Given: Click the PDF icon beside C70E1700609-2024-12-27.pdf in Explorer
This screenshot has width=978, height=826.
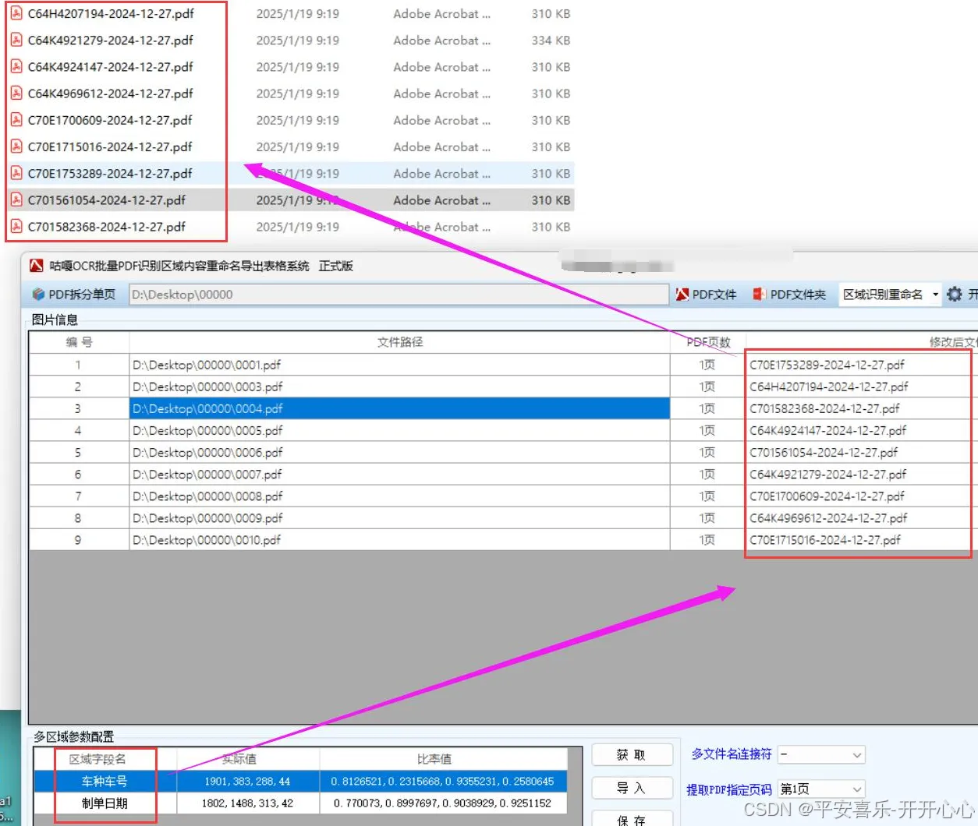Looking at the screenshot, I should (x=16, y=120).
